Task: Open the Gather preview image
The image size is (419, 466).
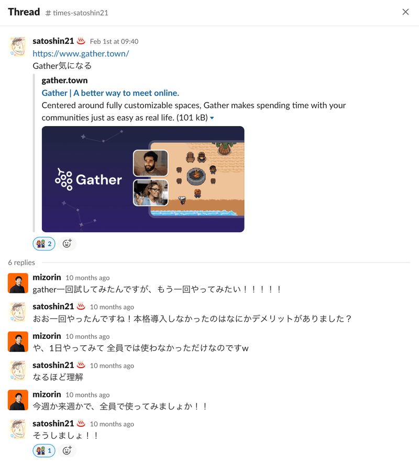Action: click(x=143, y=179)
